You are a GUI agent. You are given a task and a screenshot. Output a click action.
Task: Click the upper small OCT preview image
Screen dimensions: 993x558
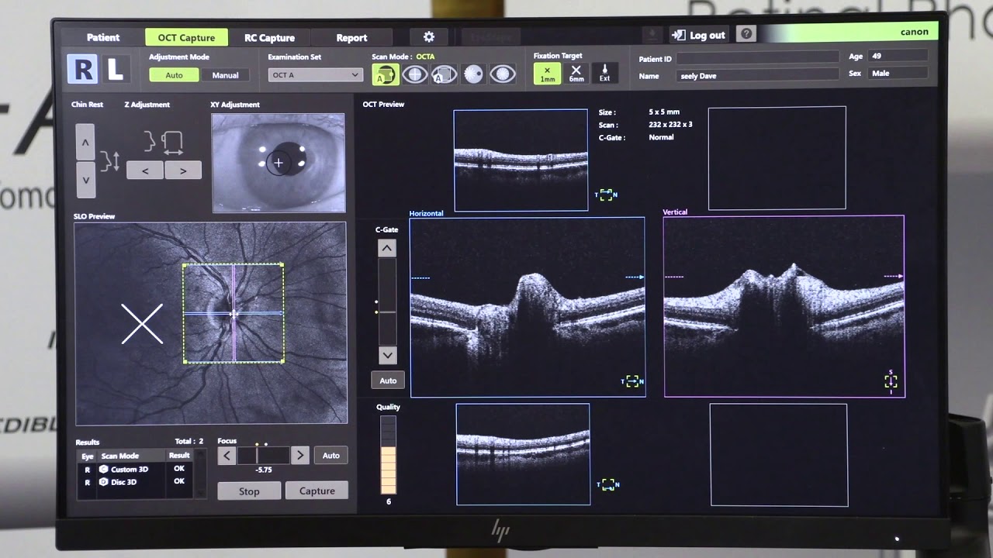point(521,160)
